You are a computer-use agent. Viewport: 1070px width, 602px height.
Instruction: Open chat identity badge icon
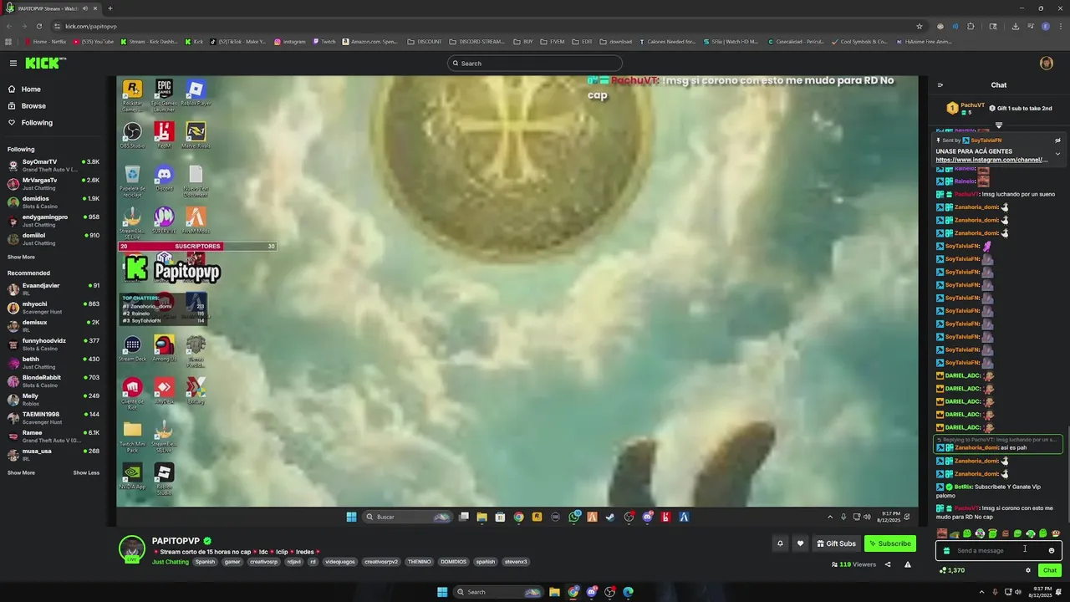946,550
